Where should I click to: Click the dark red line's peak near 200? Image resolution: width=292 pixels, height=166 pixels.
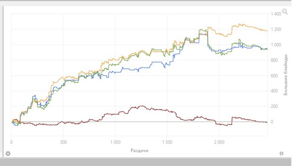(142, 106)
